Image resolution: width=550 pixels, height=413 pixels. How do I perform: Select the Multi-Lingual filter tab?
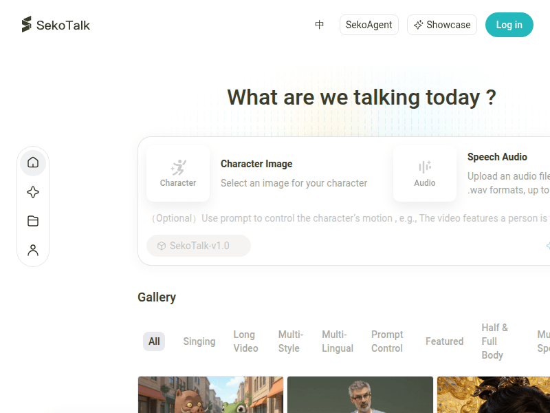click(337, 341)
